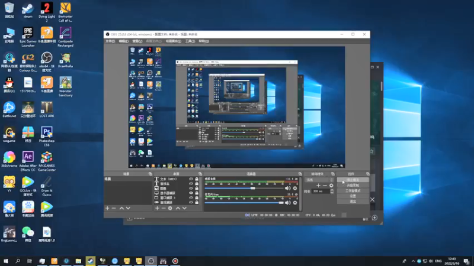The image size is (474, 266).
Task: Click the 退出 (Exit) button in Controls
Action: 353,202
